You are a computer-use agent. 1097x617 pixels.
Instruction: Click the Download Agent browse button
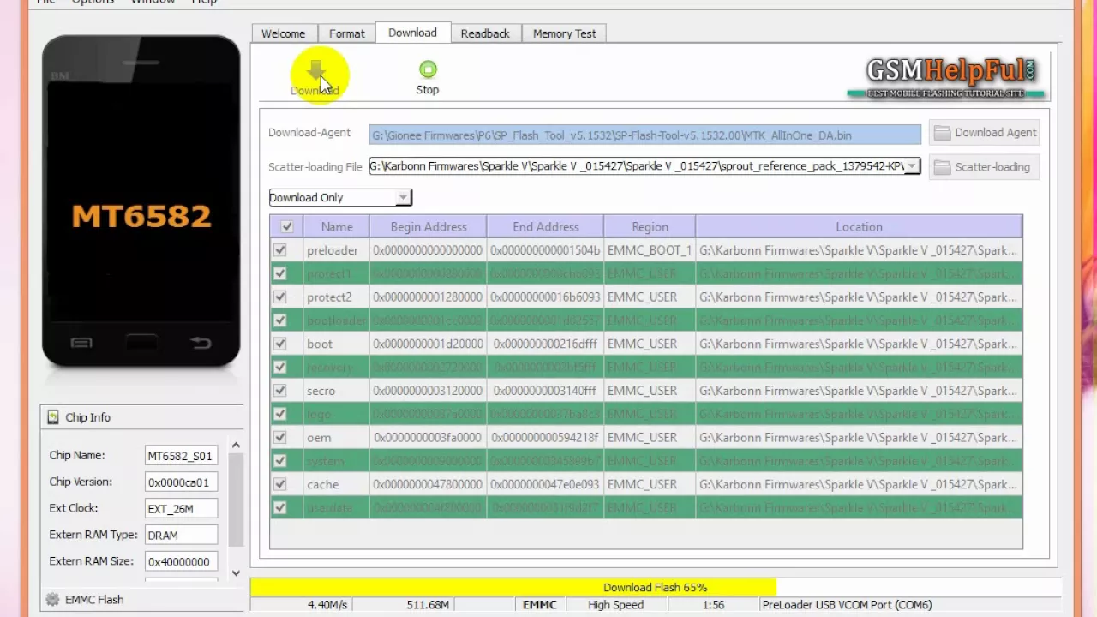[985, 133]
